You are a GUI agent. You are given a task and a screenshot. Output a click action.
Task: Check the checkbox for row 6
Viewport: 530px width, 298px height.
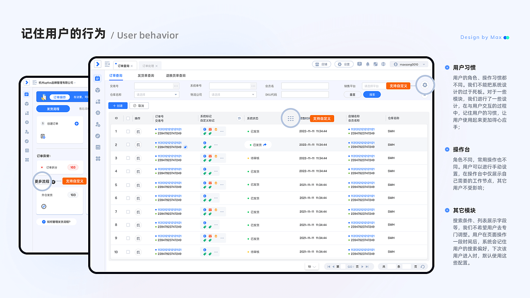click(x=128, y=198)
